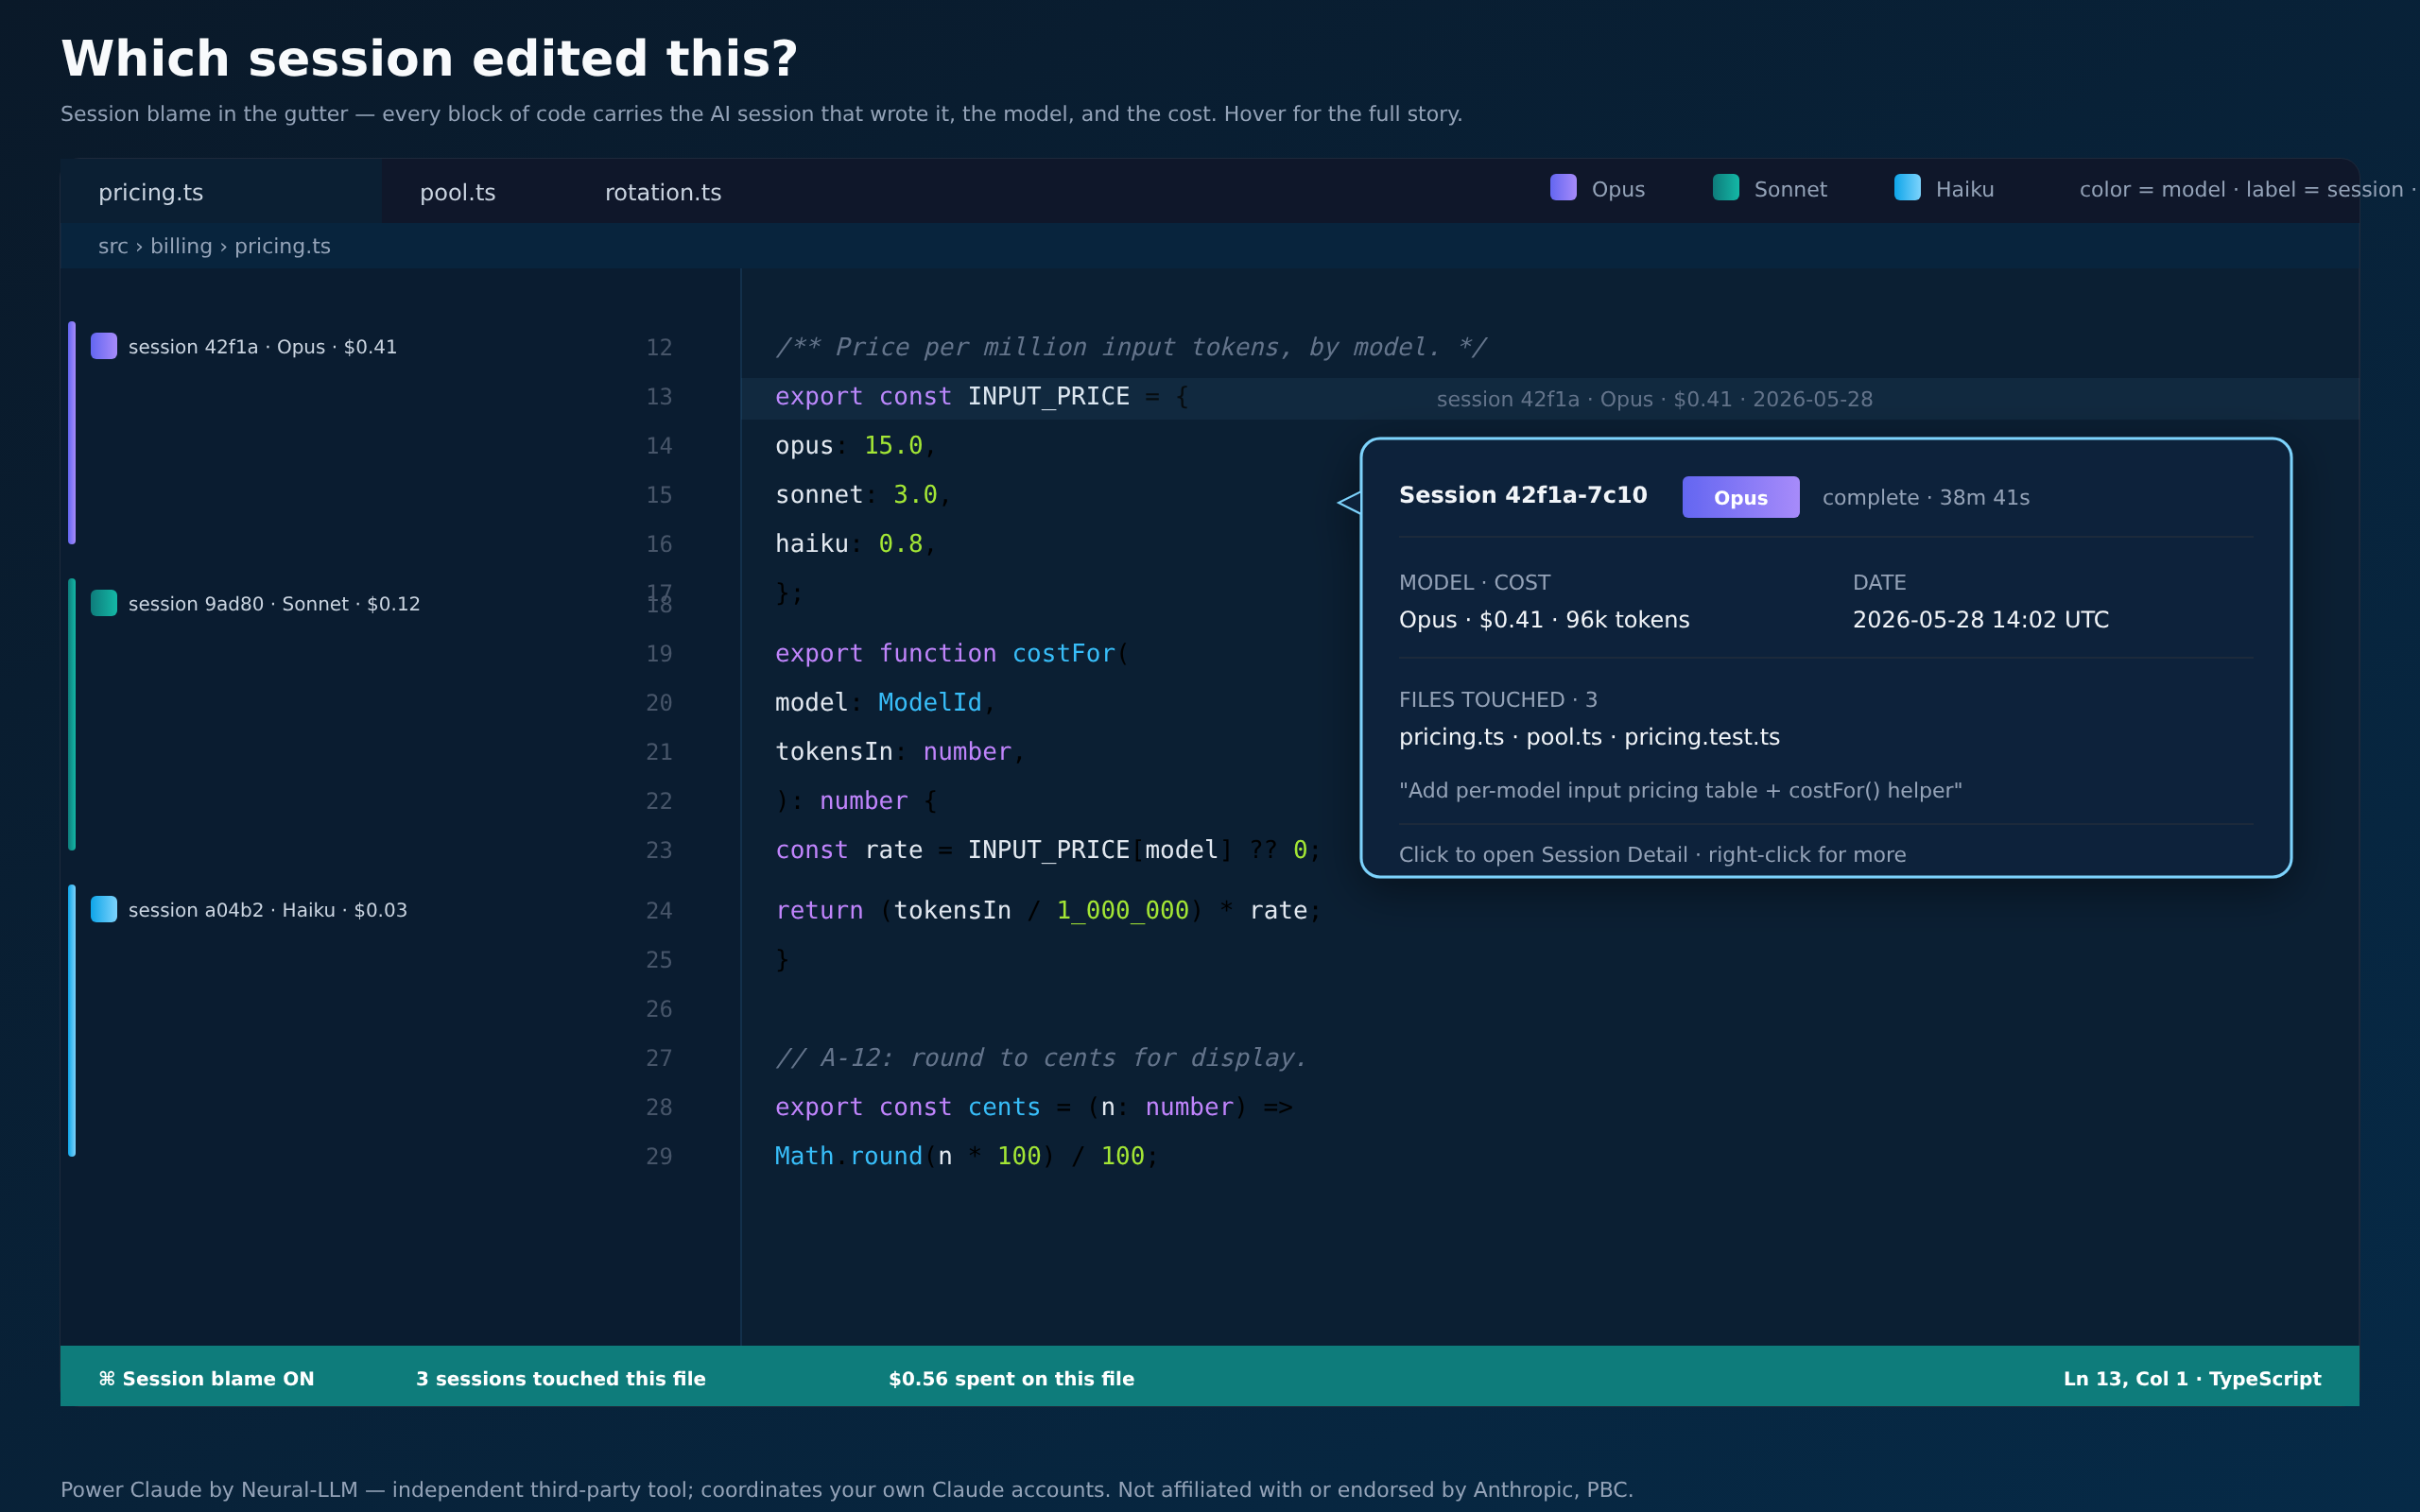Click the 'src' breadcrumb segment
The width and height of the screenshot is (2420, 1512).
tap(113, 246)
